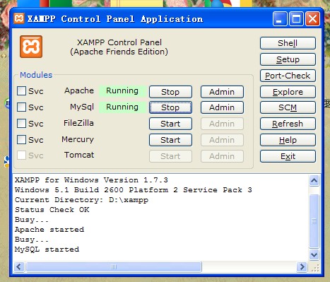
Task: Click the Mercury module name
Action: (78, 139)
